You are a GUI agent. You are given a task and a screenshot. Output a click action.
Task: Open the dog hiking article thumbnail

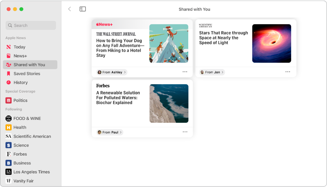coord(169,43)
